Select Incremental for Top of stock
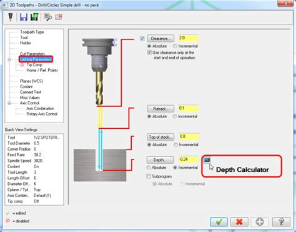 [x=175, y=144]
